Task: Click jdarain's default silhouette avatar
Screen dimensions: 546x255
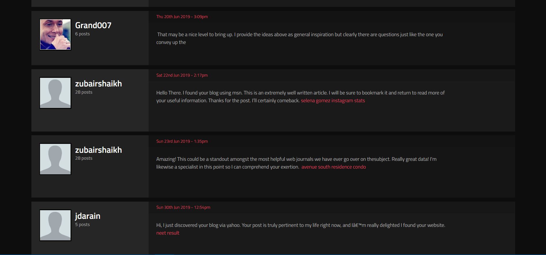Action: coord(55,225)
